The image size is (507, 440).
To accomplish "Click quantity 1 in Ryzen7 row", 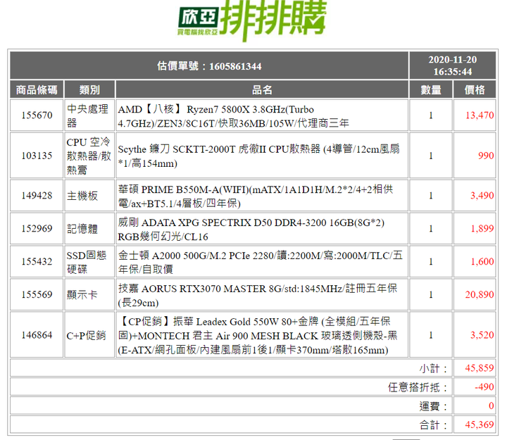I will 431,115.
